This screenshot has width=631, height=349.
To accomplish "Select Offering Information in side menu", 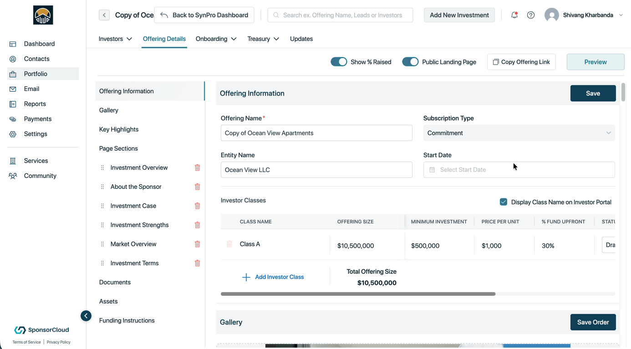I will coord(150,91).
